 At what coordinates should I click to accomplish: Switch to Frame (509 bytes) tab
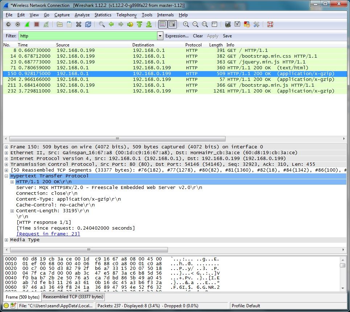pyautogui.click(x=22, y=297)
